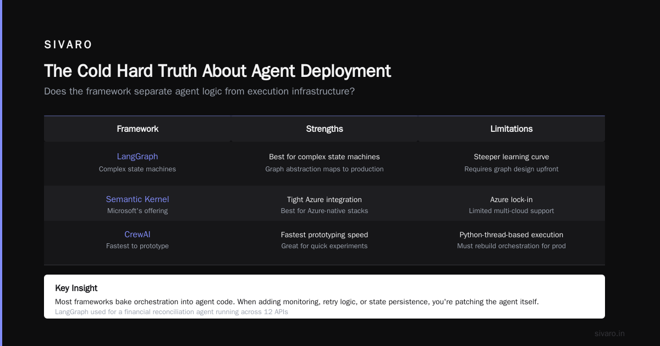Click 'Complex state machines' under LangGraph
This screenshot has height=346, width=660.
(x=137, y=169)
